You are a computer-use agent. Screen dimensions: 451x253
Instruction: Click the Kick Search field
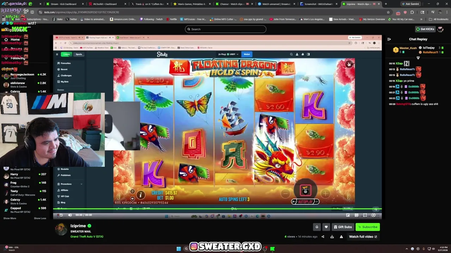point(225,29)
